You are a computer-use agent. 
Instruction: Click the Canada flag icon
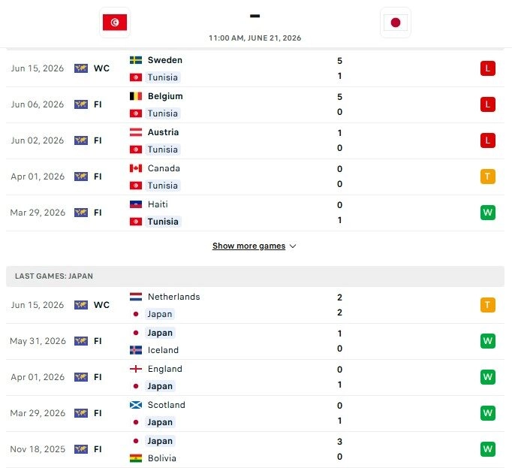[136, 168]
